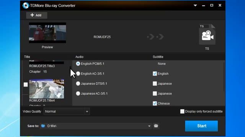The height and width of the screenshot is (137, 245).
Task: Enable Display only forced subtitle
Action: click(x=182, y=112)
